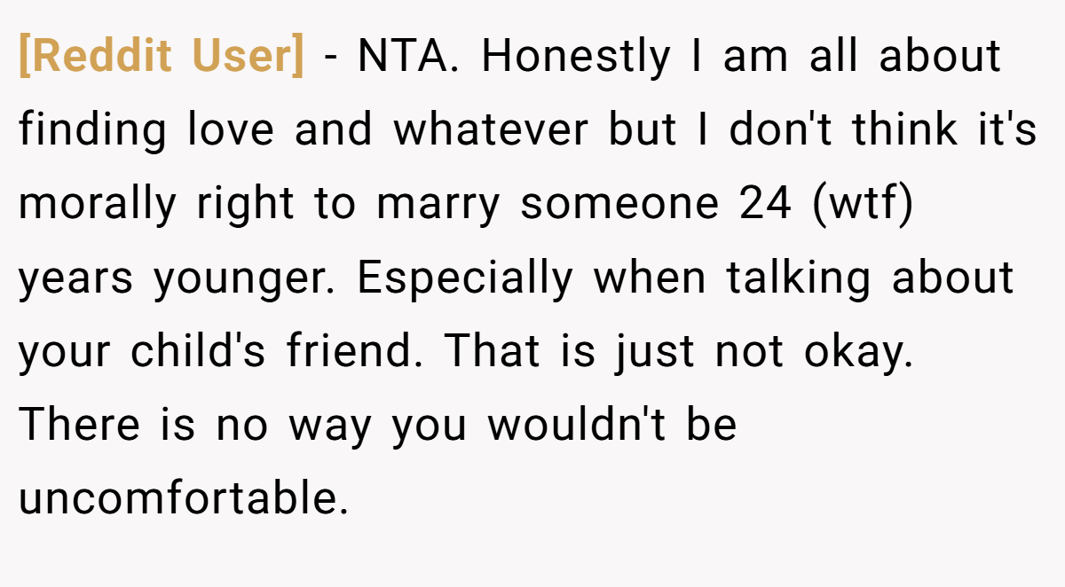Click the "(wtf)" text
This screenshot has width=1065, height=587.
[863, 205]
